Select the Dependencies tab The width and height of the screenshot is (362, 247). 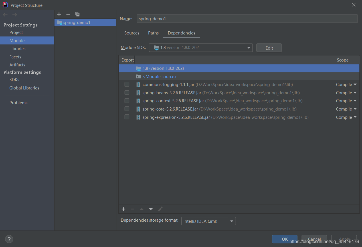[181, 33]
